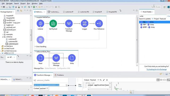Click the green Run toolbar button
The image size is (170, 96).
34,7
